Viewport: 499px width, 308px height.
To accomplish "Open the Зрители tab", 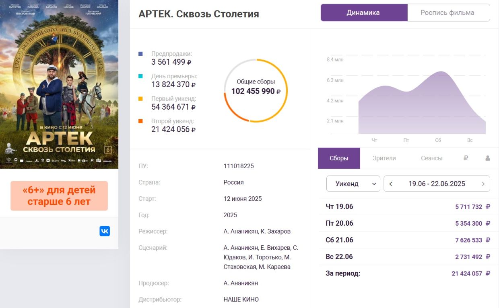I will [x=384, y=158].
